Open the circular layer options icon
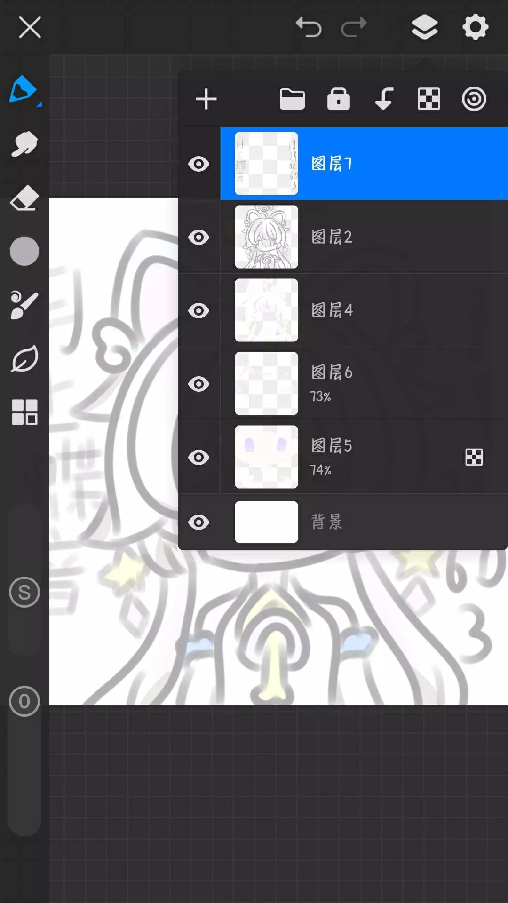 [x=474, y=99]
